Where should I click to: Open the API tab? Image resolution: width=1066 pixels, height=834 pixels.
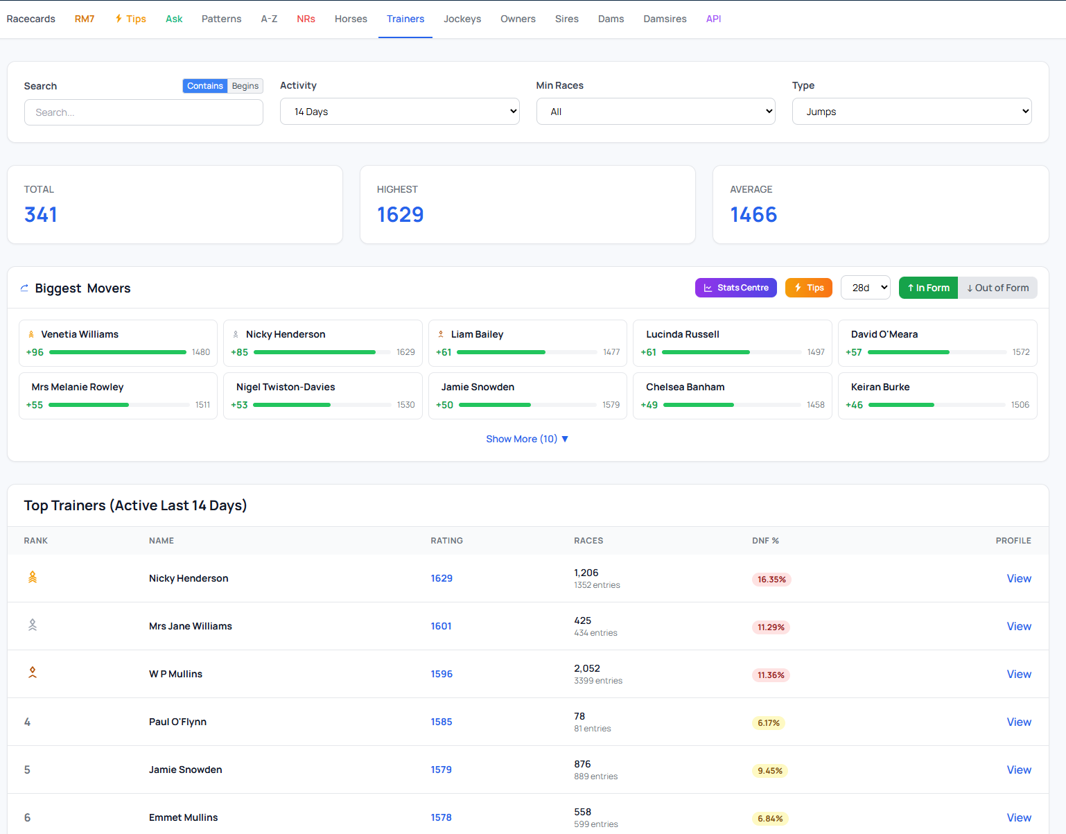(x=714, y=19)
